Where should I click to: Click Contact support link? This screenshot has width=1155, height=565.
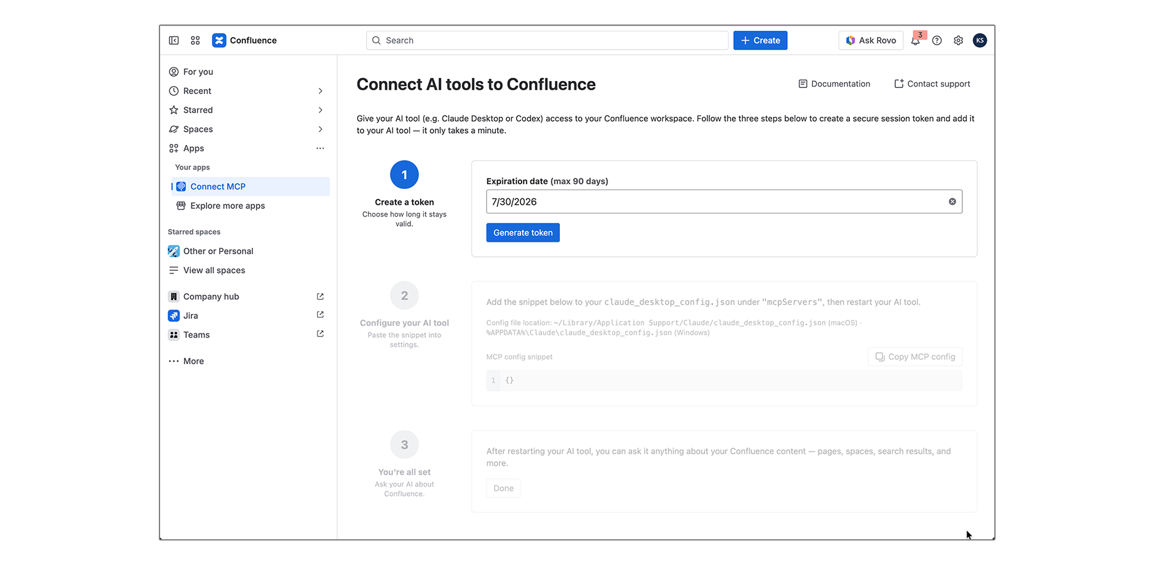932,83
